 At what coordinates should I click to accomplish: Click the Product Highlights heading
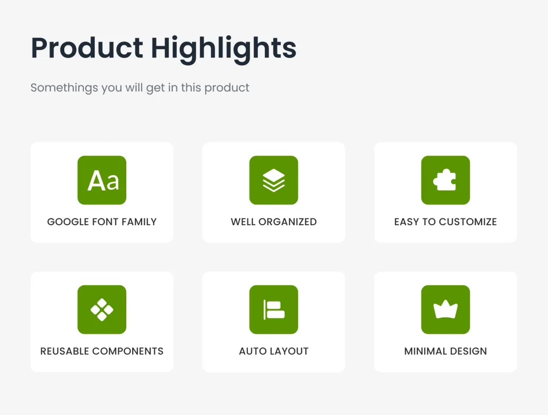[164, 49]
